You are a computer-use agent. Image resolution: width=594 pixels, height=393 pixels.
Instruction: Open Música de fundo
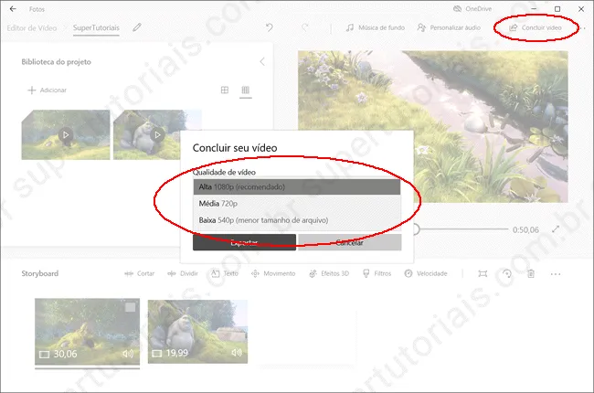376,27
